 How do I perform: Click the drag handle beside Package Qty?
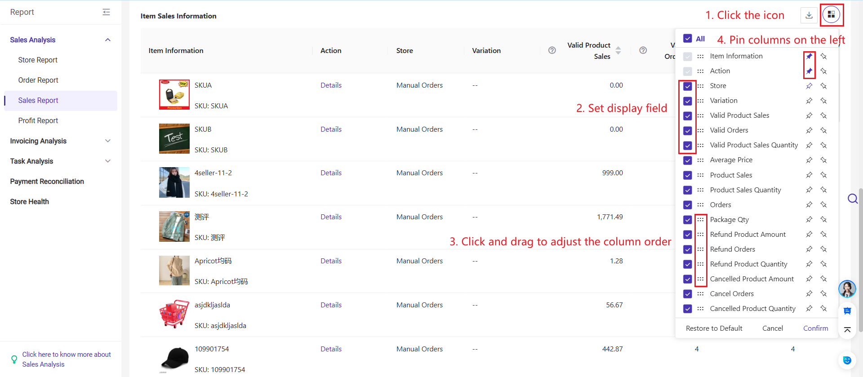(x=700, y=220)
